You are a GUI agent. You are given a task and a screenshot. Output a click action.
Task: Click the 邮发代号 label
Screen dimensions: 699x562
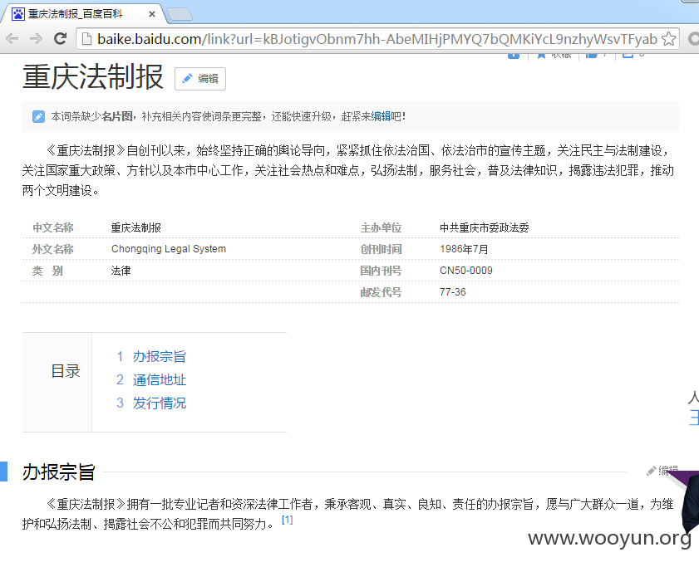(381, 292)
